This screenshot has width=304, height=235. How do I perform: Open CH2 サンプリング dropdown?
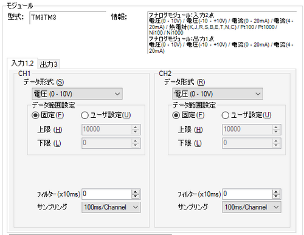(252, 207)
